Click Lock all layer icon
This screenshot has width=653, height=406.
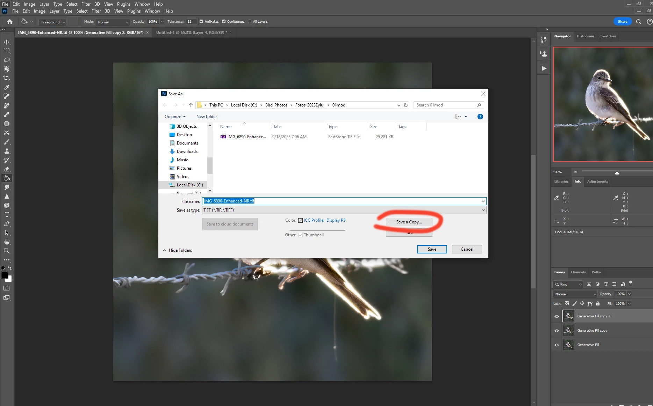point(598,303)
